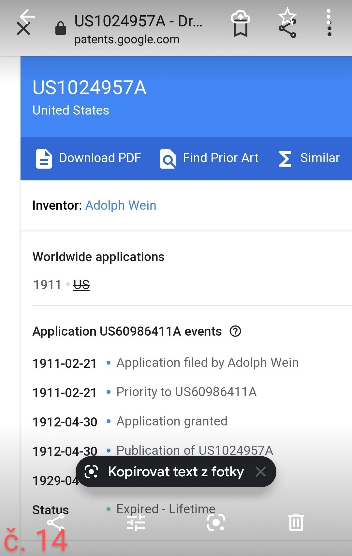Tap the cloud backup upload icon
Image resolution: width=352 pixels, height=556 pixels.
pos(241,16)
